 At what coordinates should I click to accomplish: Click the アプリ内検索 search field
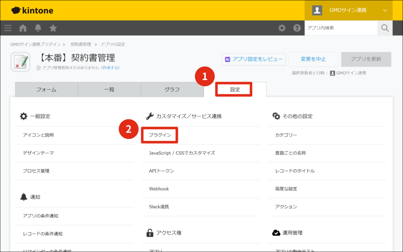click(341, 28)
